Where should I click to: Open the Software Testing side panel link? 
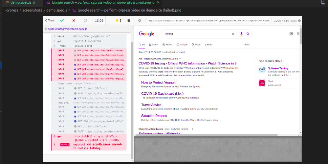(x=278, y=68)
